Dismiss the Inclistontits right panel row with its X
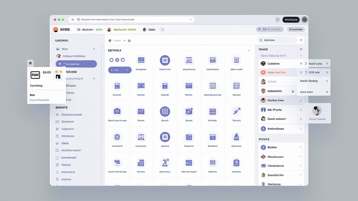This screenshot has width=358, height=201. point(293,91)
